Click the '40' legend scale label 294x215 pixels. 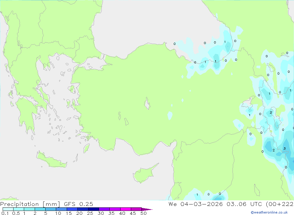[x=122, y=213]
